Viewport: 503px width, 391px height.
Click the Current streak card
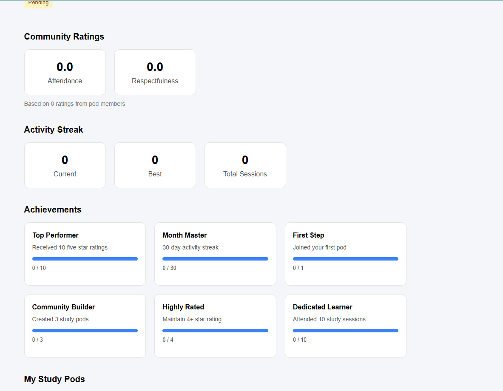click(x=65, y=165)
